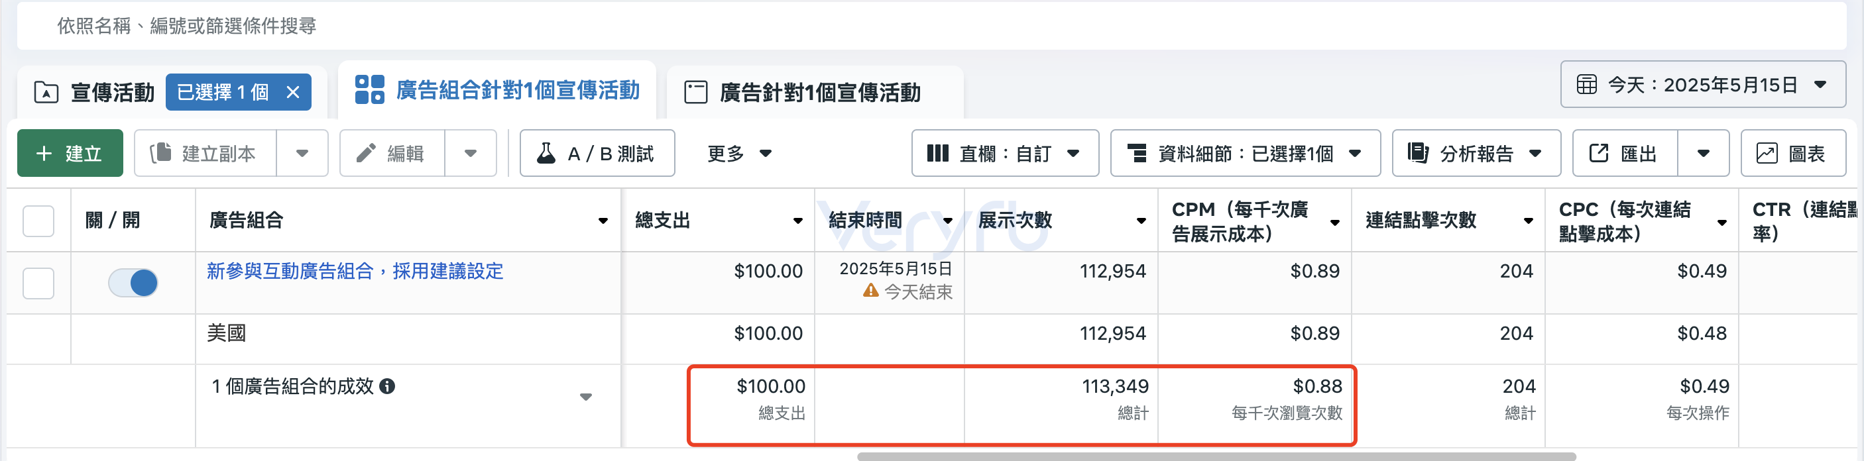Screen dimensions: 1864x461
Task: Click the calendar icon in the date selector
Action: (x=1586, y=85)
